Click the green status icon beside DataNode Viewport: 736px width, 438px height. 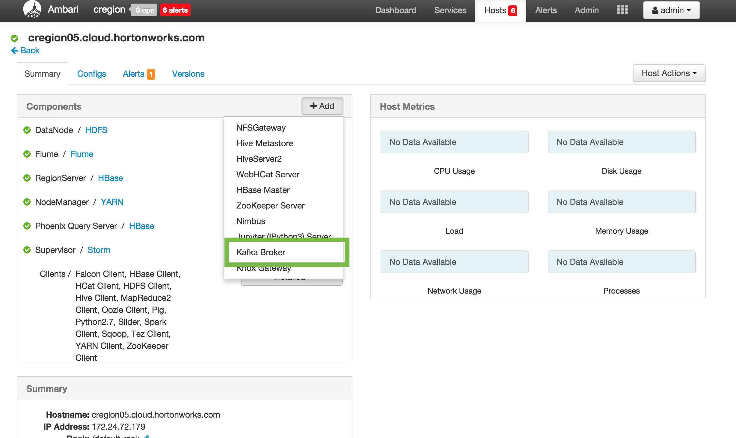pyautogui.click(x=27, y=130)
